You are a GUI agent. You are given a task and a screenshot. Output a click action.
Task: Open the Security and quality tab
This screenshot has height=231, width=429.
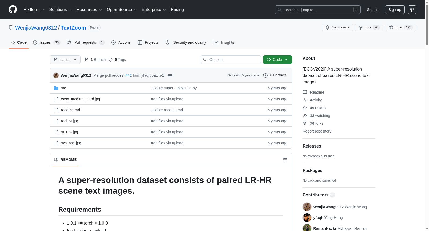(x=186, y=42)
